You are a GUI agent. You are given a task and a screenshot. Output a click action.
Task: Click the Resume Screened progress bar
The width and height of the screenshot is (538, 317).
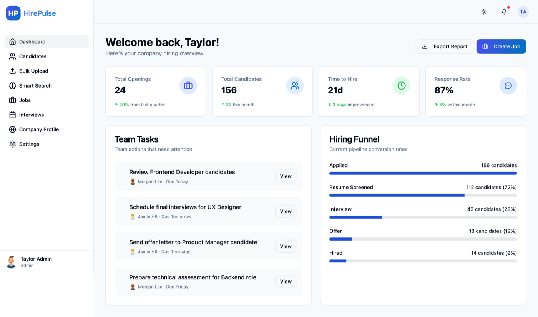point(423,195)
